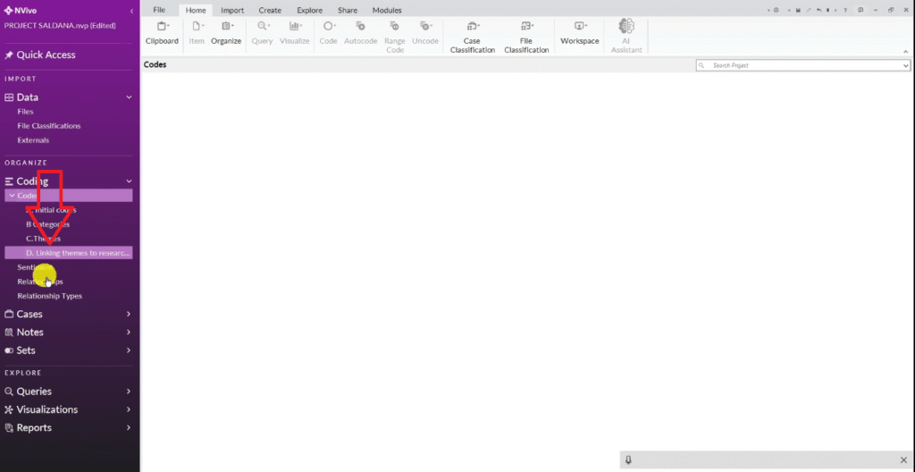This screenshot has width=915, height=472.
Task: Select Relationship Types in sidebar
Action: tap(49, 296)
